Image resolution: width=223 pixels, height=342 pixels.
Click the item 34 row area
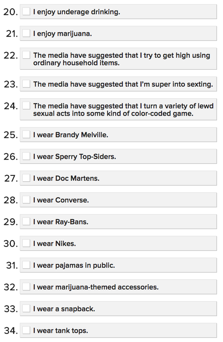(112, 330)
